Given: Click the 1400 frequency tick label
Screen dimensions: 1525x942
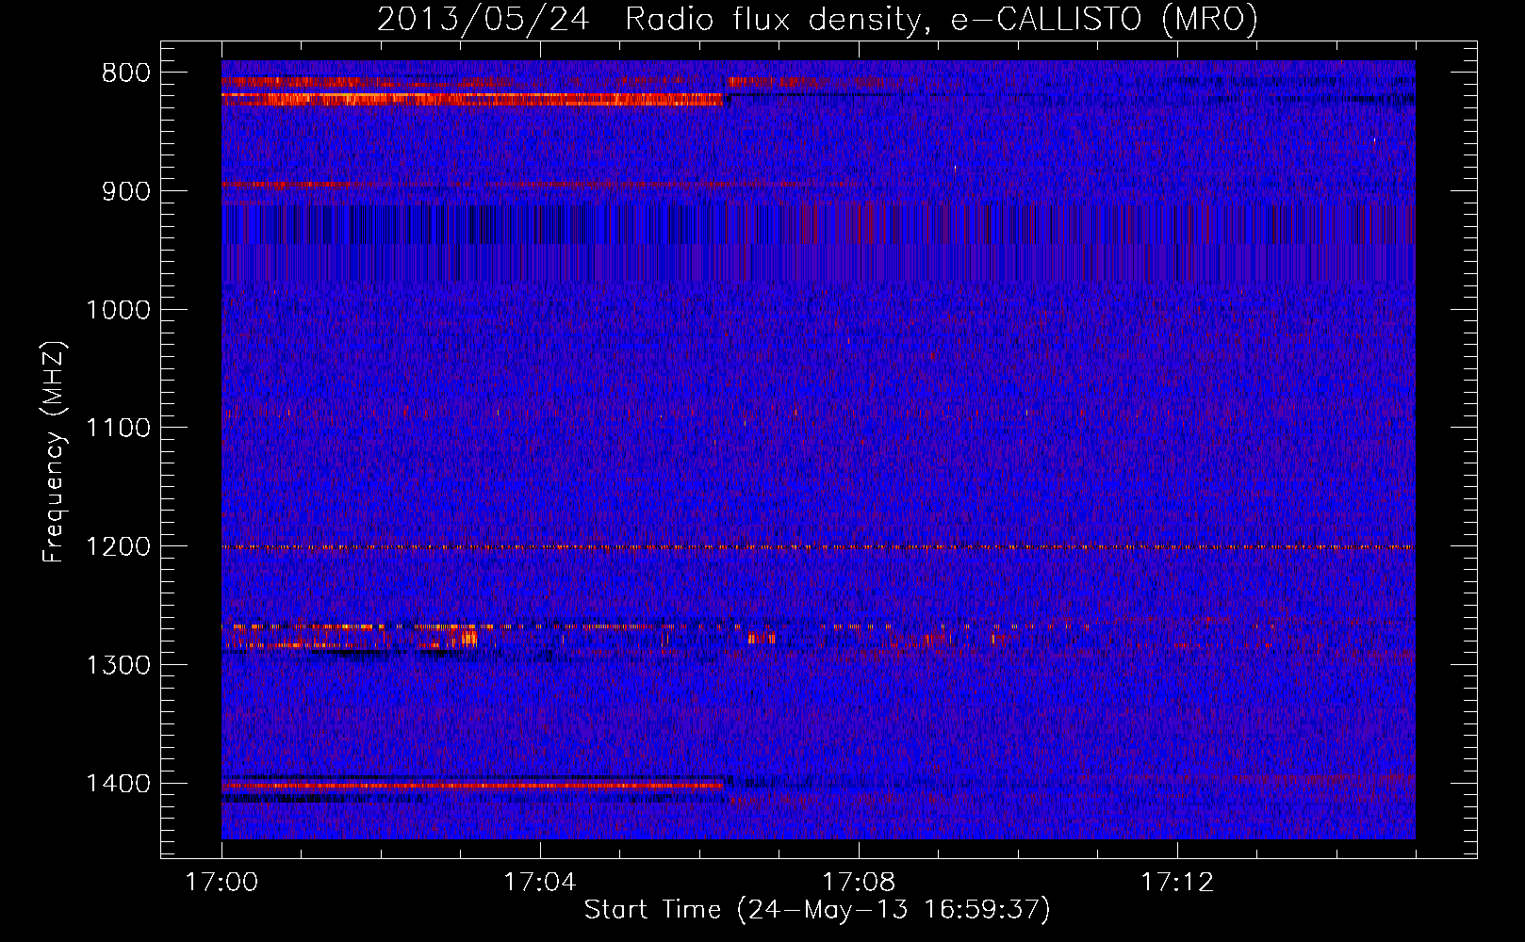Looking at the screenshot, I should coord(118,784).
